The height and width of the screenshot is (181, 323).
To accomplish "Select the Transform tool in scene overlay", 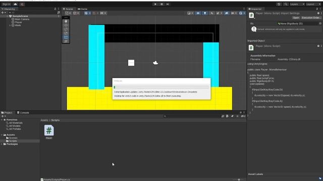I will [66, 41].
